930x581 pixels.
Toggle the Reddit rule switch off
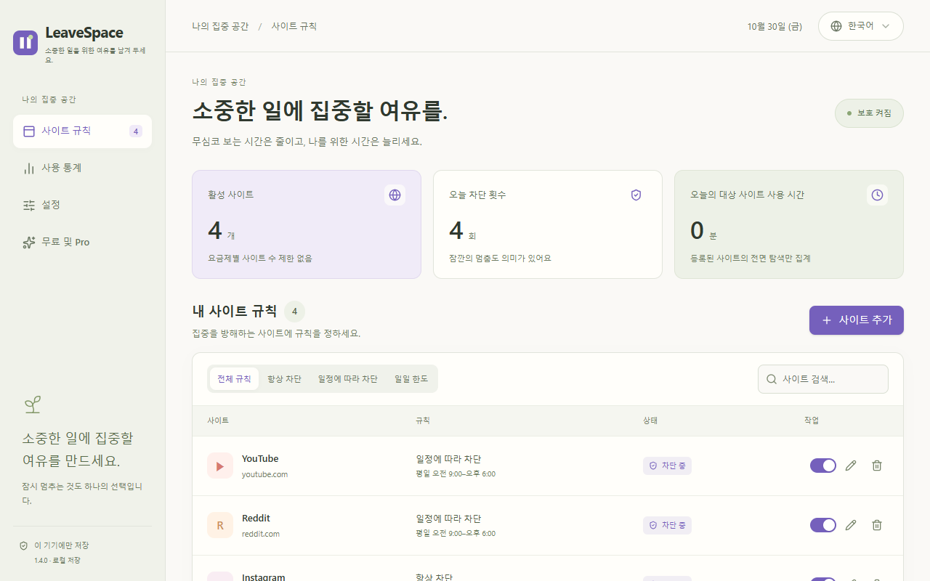(823, 525)
